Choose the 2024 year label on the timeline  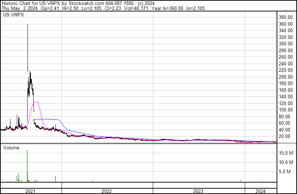pos(260,191)
